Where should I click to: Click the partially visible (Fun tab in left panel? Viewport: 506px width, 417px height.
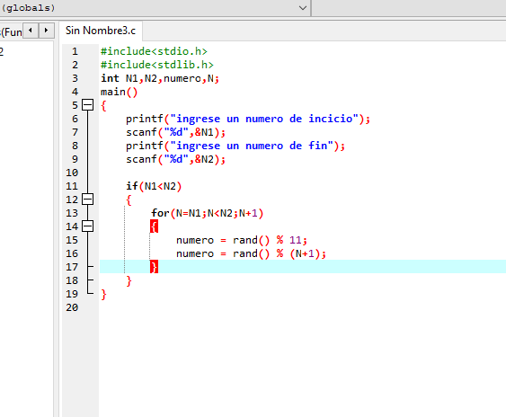coord(12,31)
